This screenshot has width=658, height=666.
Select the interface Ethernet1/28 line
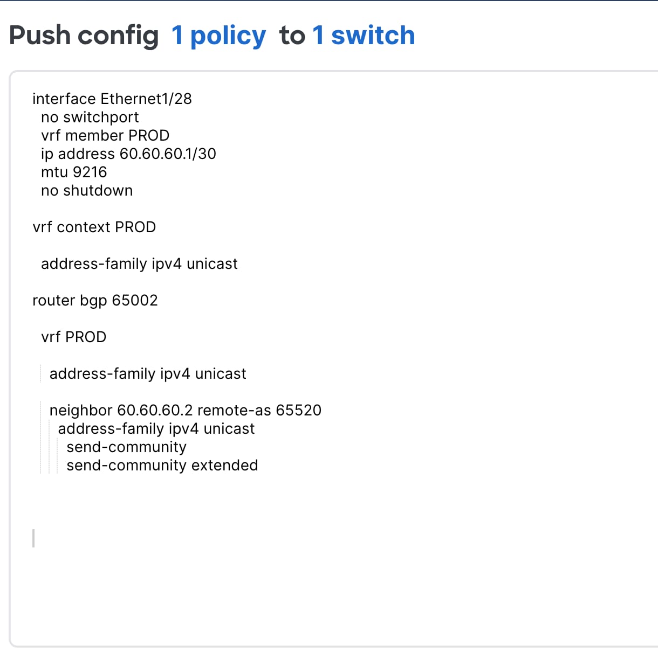[113, 99]
